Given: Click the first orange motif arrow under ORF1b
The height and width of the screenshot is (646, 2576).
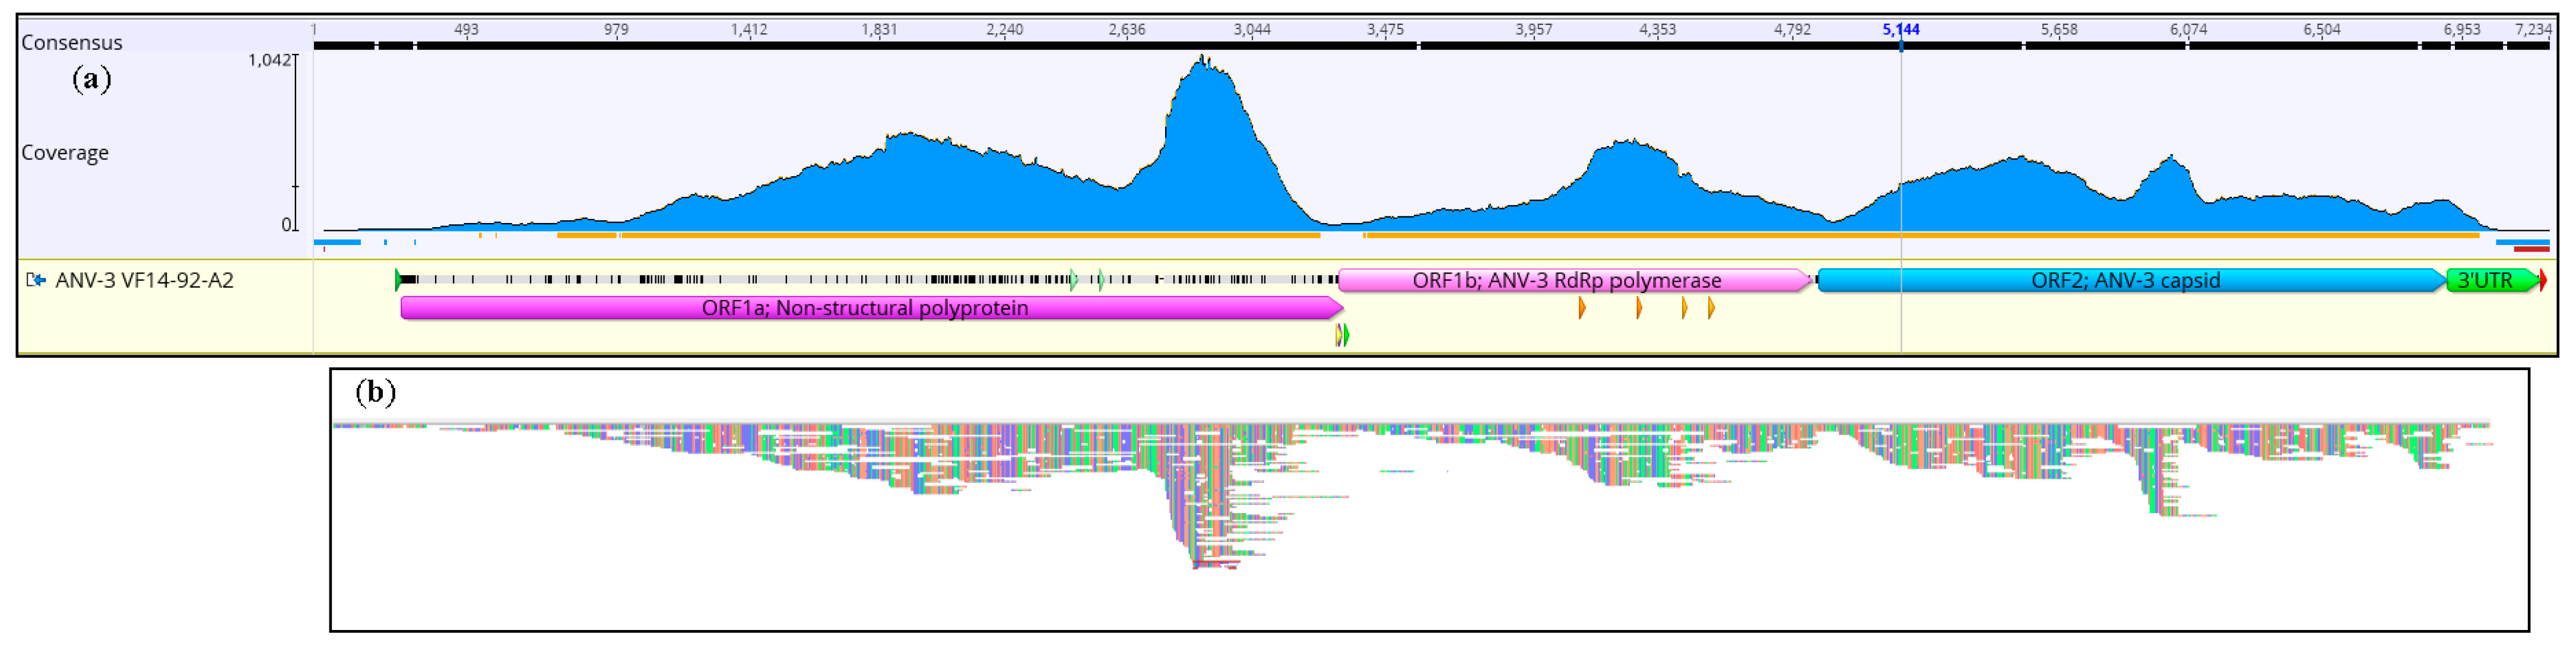Looking at the screenshot, I should 1581,308.
